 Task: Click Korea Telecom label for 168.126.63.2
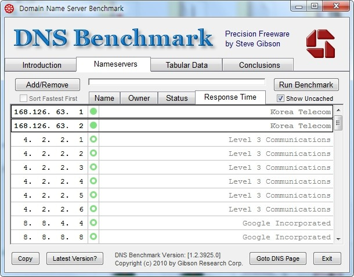coord(301,126)
